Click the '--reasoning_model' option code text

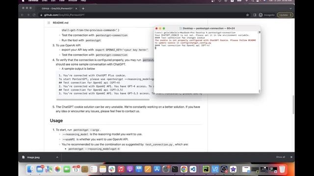(x=75, y=134)
